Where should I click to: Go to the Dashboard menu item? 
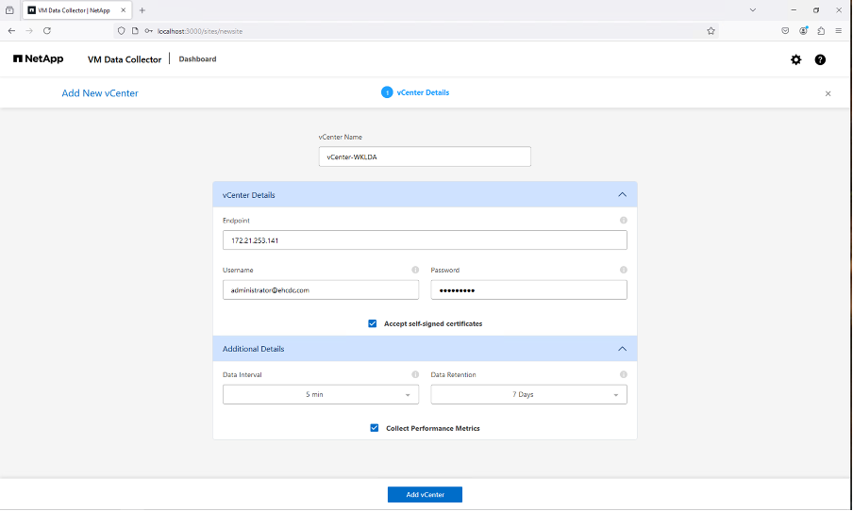click(x=197, y=59)
